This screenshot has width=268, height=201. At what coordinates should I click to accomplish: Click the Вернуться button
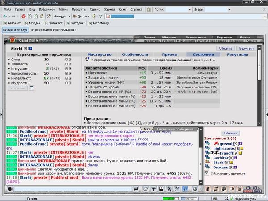tap(246, 49)
